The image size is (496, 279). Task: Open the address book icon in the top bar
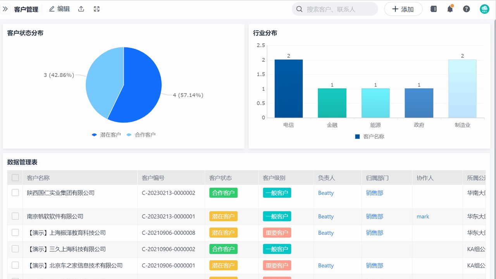(x=433, y=9)
